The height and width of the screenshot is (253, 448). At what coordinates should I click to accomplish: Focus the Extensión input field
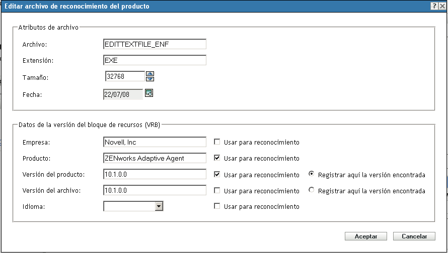click(x=155, y=60)
